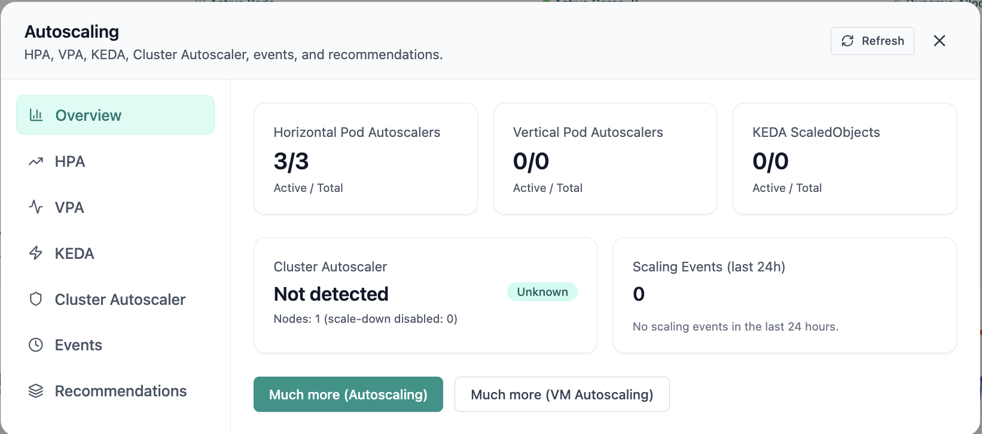Click the HPA trending arrow icon

point(36,161)
